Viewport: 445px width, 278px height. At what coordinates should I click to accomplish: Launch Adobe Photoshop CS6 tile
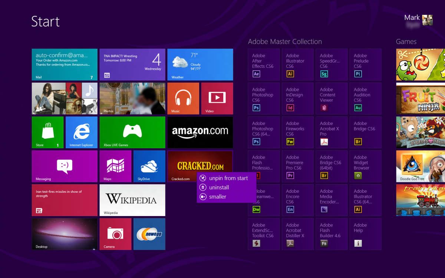pos(264,99)
